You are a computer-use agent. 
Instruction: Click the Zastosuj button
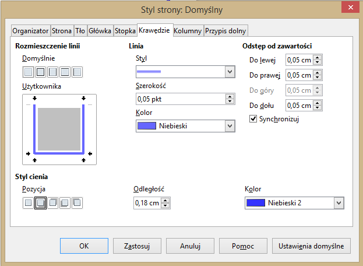pos(137,246)
